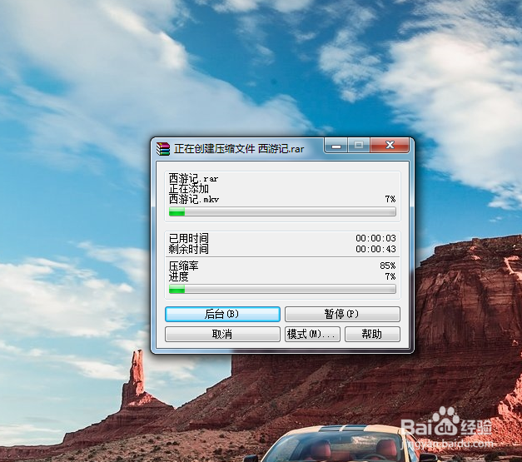522x462 pixels.
Task: Select the 西游记.mkv file name text
Action: click(194, 200)
